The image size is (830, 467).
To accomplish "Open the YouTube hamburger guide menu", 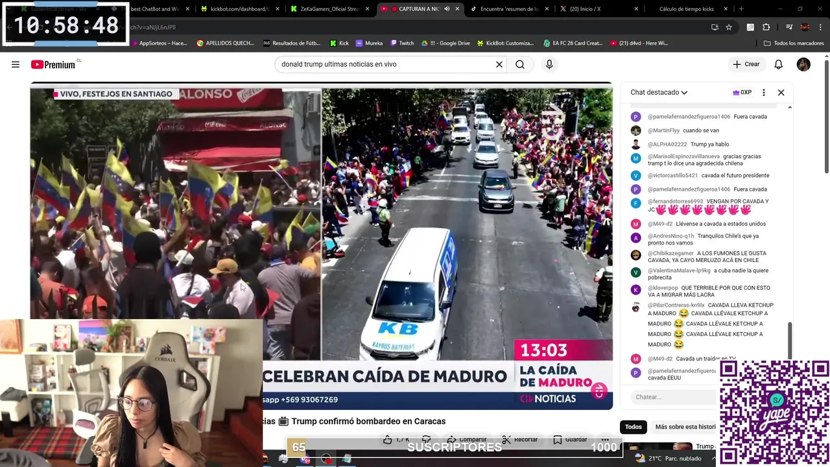I will click(x=16, y=64).
